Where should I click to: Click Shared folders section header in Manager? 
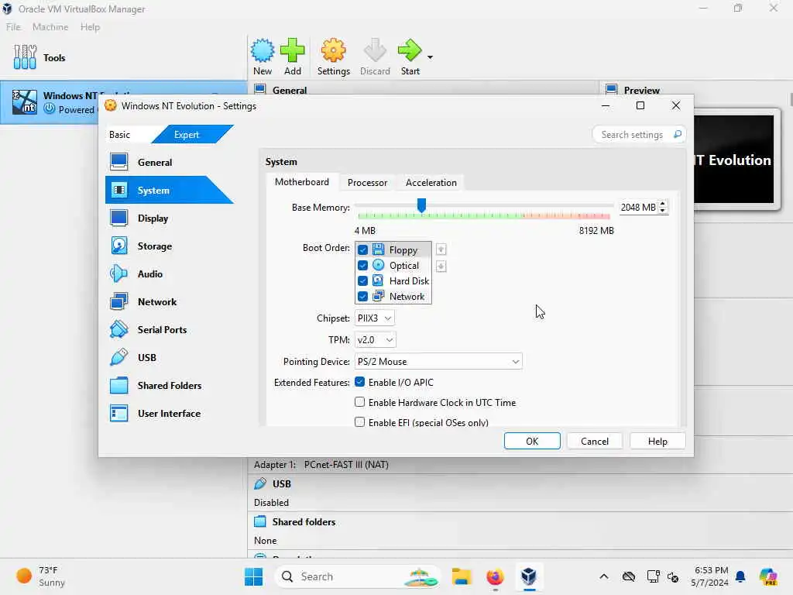pyautogui.click(x=304, y=521)
